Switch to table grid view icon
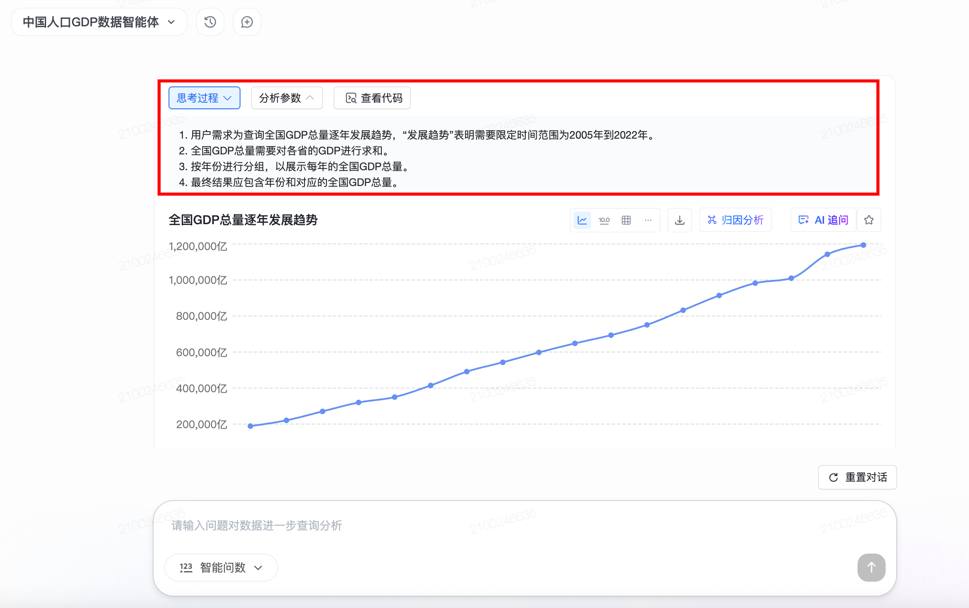 pos(626,220)
